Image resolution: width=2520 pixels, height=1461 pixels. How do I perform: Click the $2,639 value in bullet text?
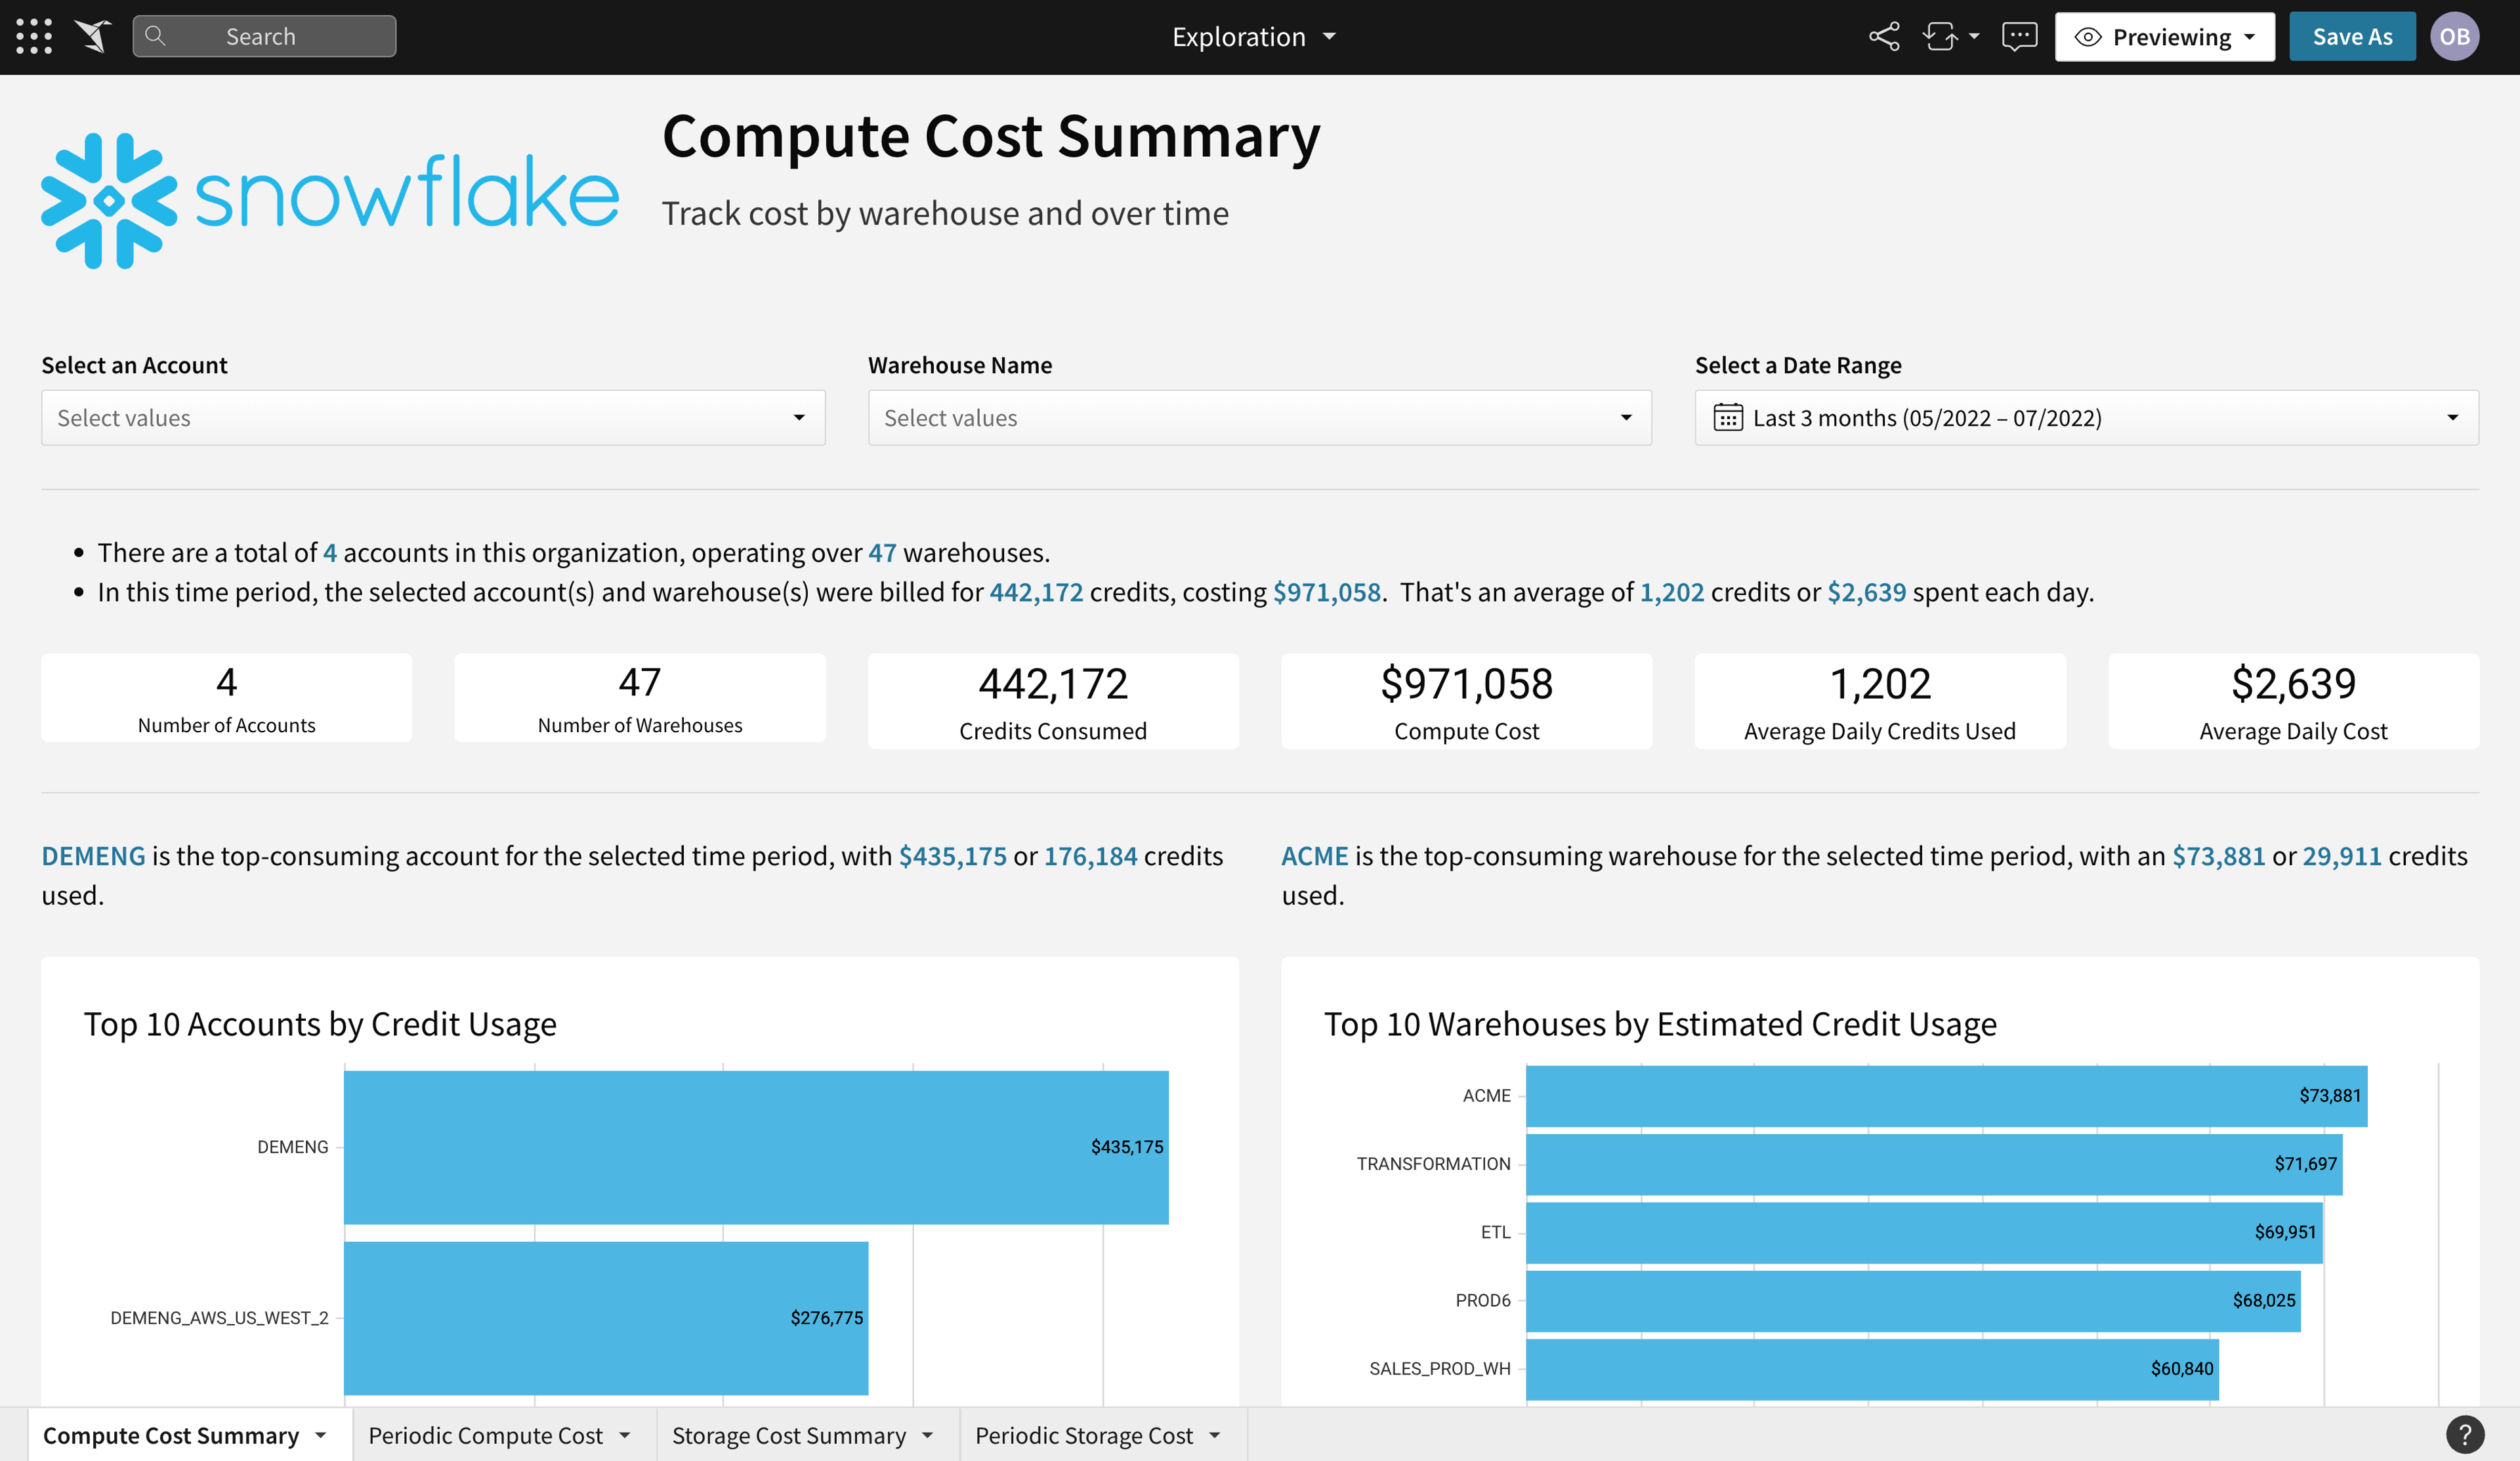tap(1866, 592)
